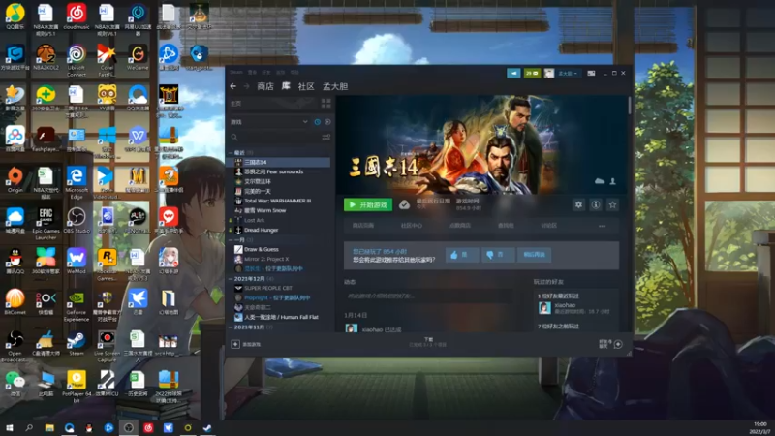Click single-player icon on the game banner

[x=613, y=181]
